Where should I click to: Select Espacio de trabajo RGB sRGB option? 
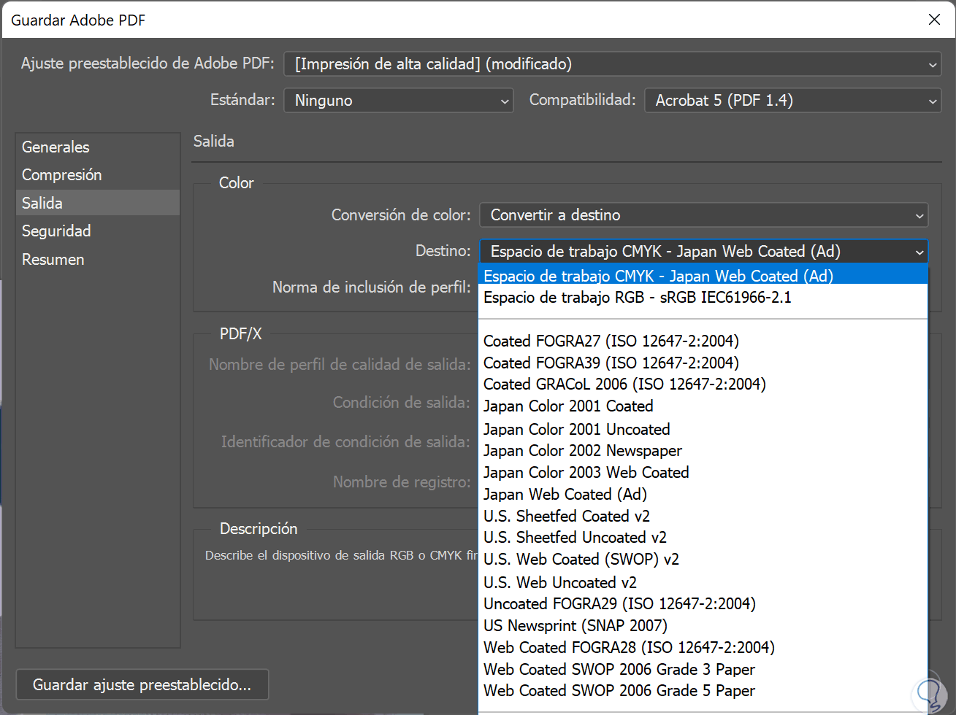[x=637, y=298]
